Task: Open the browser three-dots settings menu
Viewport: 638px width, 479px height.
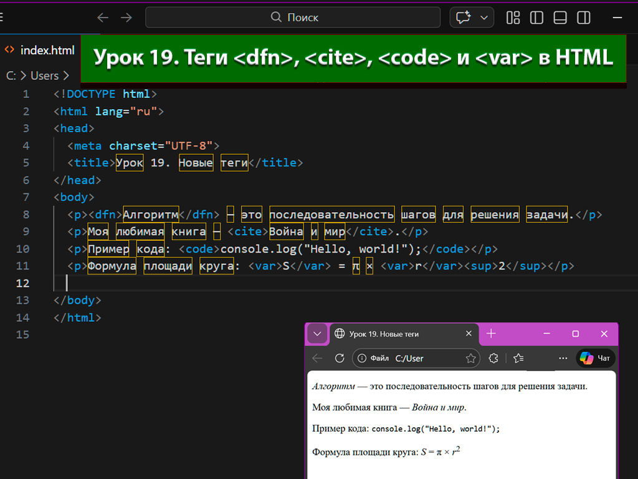Action: click(x=563, y=358)
